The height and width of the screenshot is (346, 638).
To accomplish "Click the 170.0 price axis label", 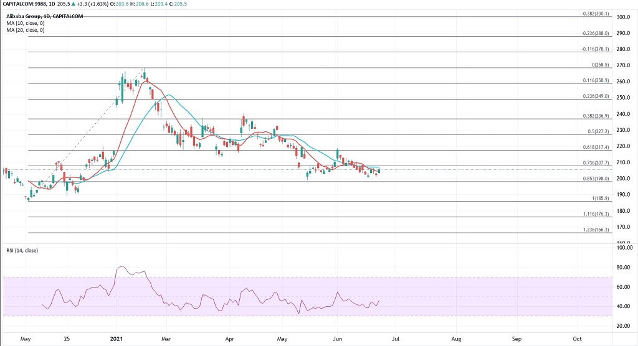I will (x=623, y=227).
